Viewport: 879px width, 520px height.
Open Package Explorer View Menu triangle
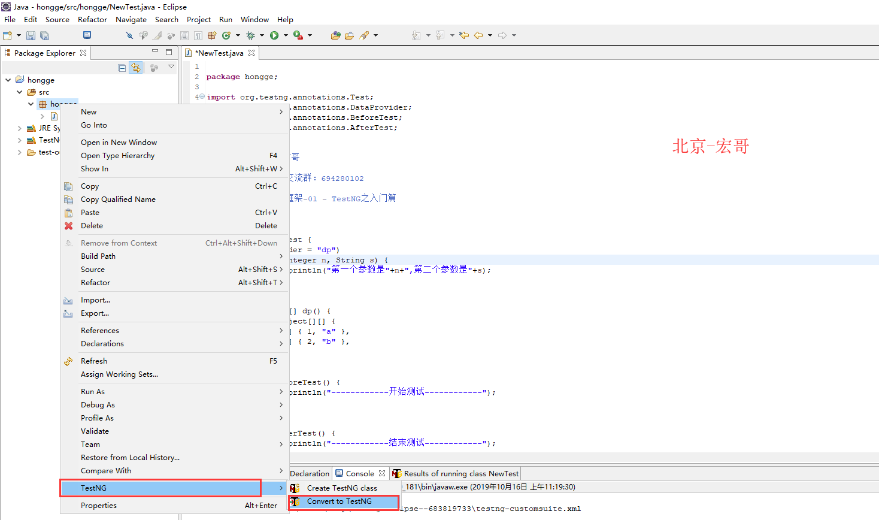[171, 66]
